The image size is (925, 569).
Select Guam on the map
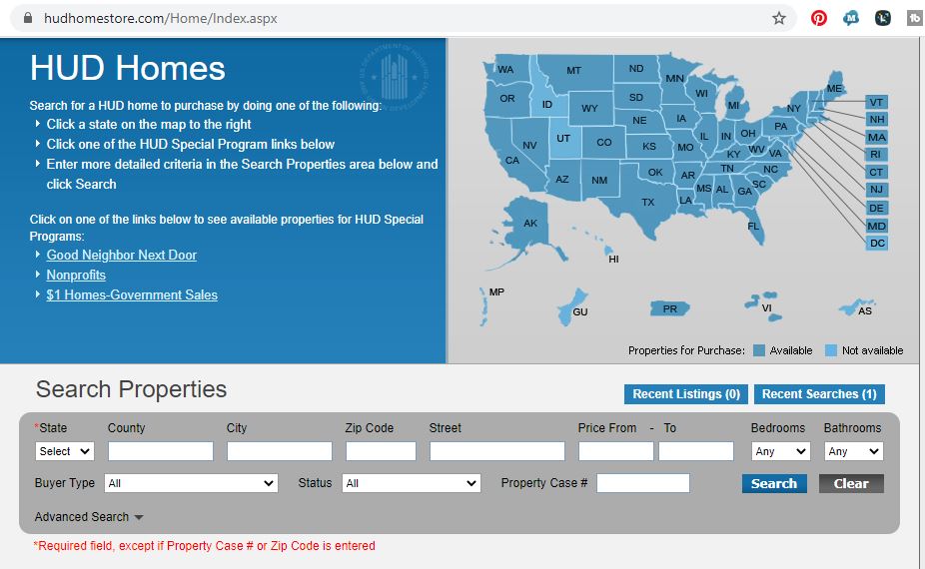click(572, 307)
